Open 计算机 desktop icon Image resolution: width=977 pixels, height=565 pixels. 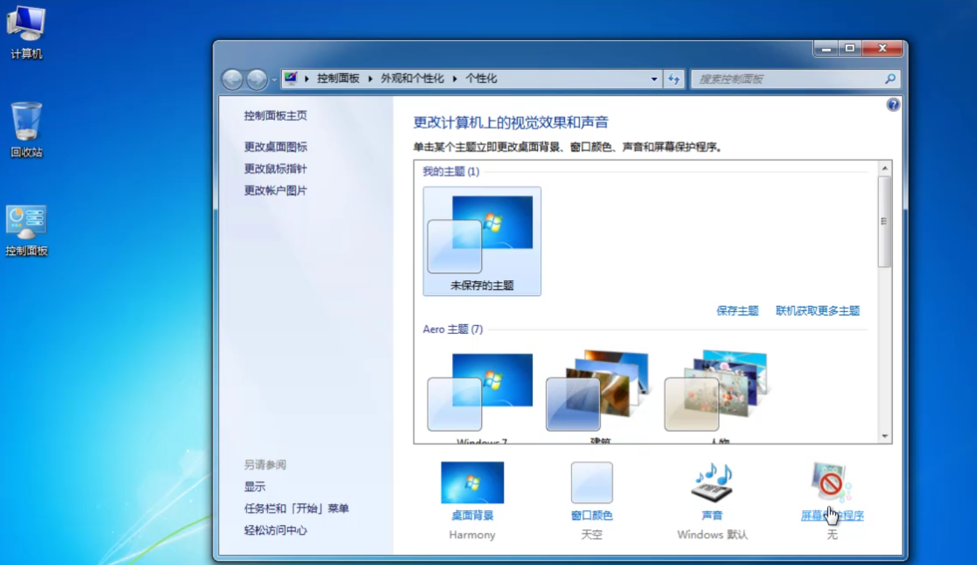click(27, 25)
